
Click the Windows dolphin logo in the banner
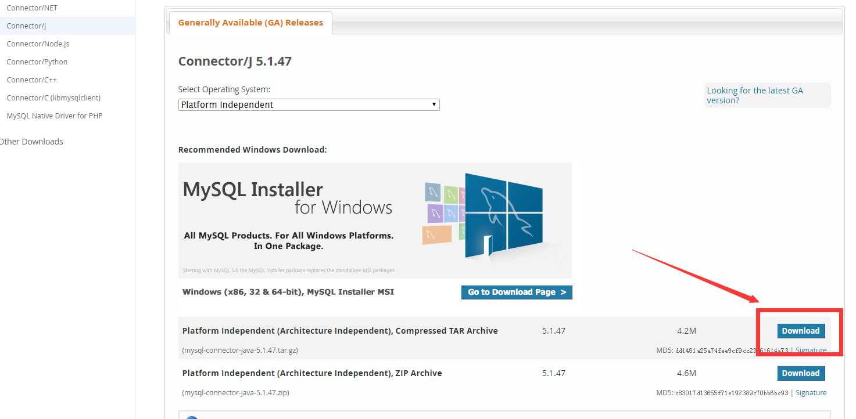click(504, 215)
